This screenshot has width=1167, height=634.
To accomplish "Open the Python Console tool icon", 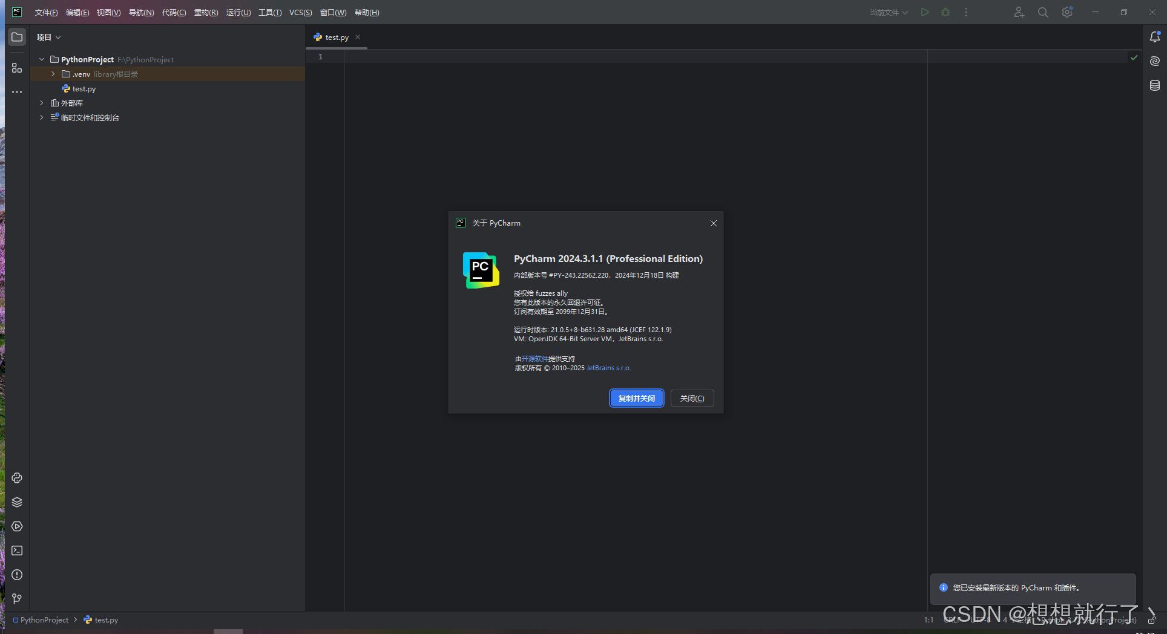I will 17,478.
